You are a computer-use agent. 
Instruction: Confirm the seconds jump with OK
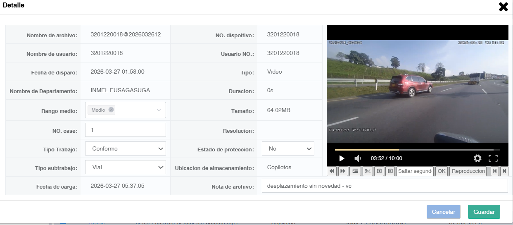(x=442, y=171)
